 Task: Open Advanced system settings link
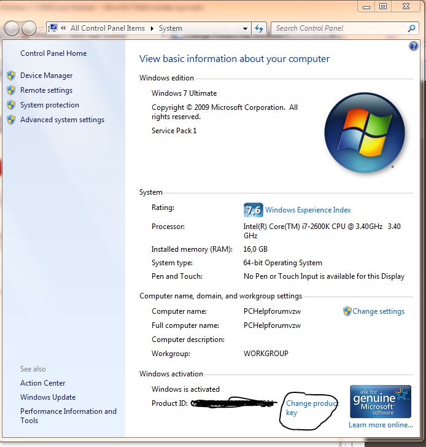pos(63,120)
